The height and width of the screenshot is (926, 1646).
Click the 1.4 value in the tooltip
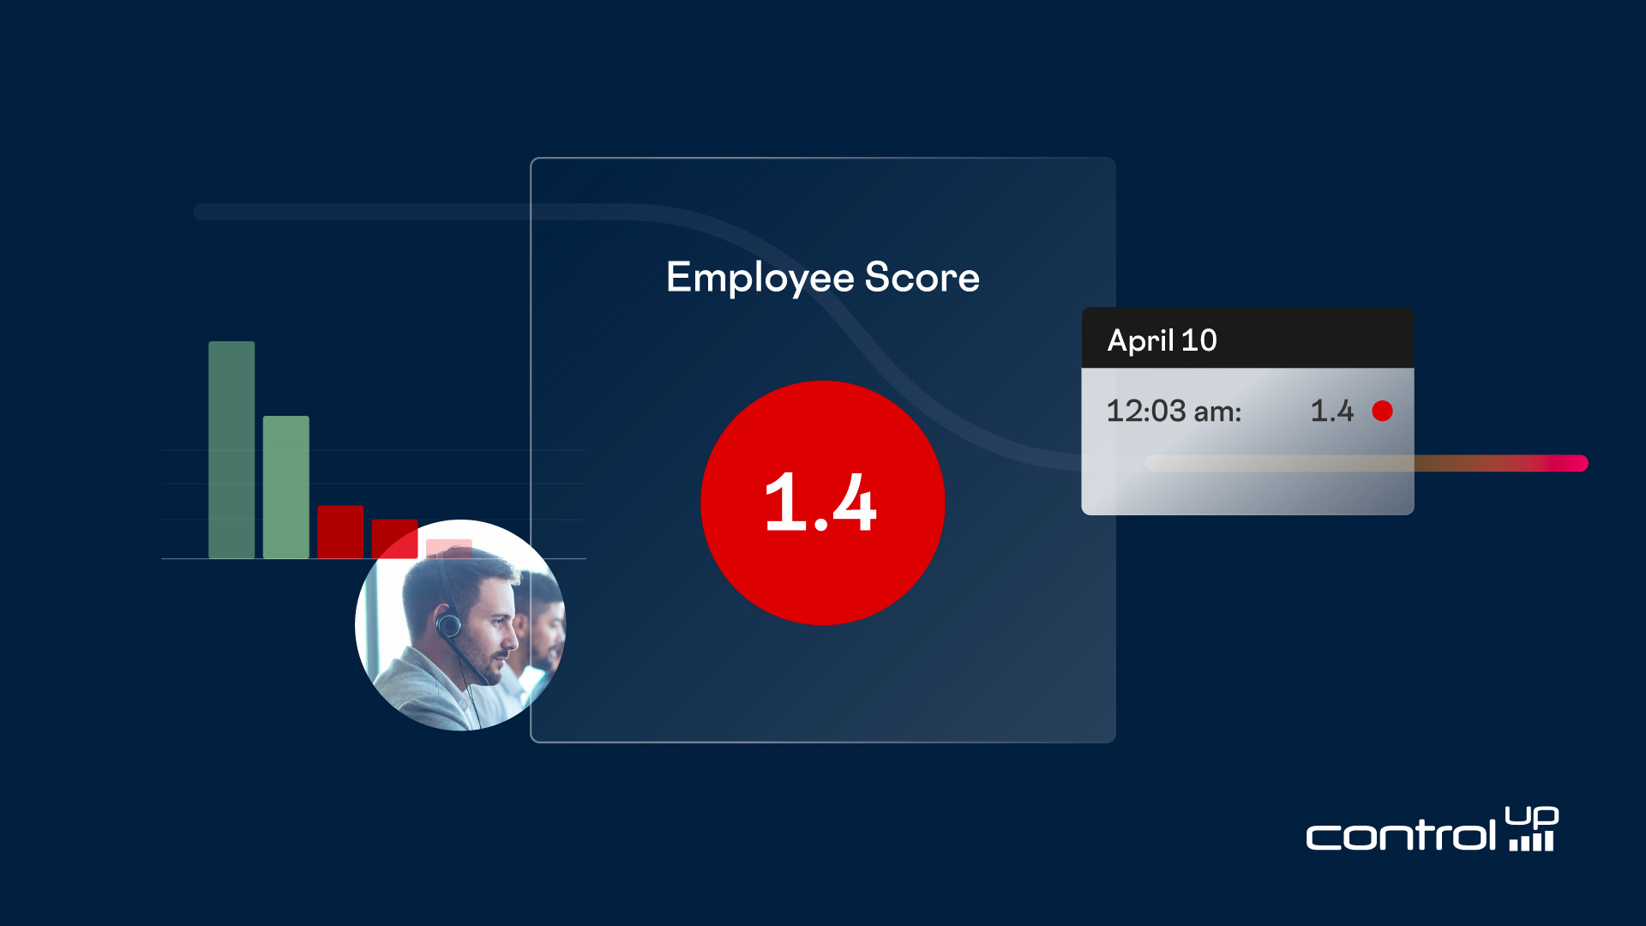coord(1331,411)
